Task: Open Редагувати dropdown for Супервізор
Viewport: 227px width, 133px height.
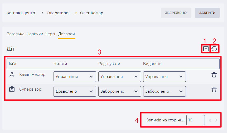Action: (x=120, y=91)
